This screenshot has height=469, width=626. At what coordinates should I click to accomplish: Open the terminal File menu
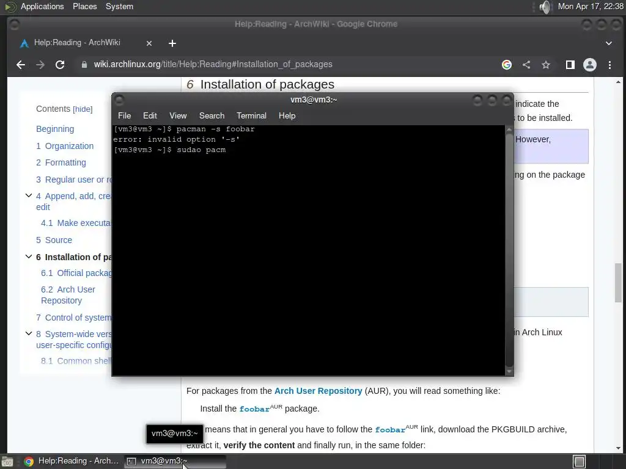tap(124, 115)
